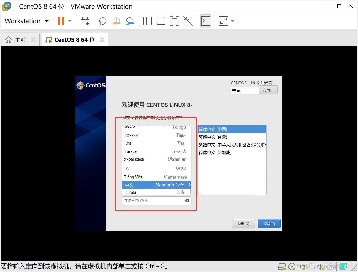
Task: Select 中文 Mandarin Chinese language
Action: pos(156,185)
